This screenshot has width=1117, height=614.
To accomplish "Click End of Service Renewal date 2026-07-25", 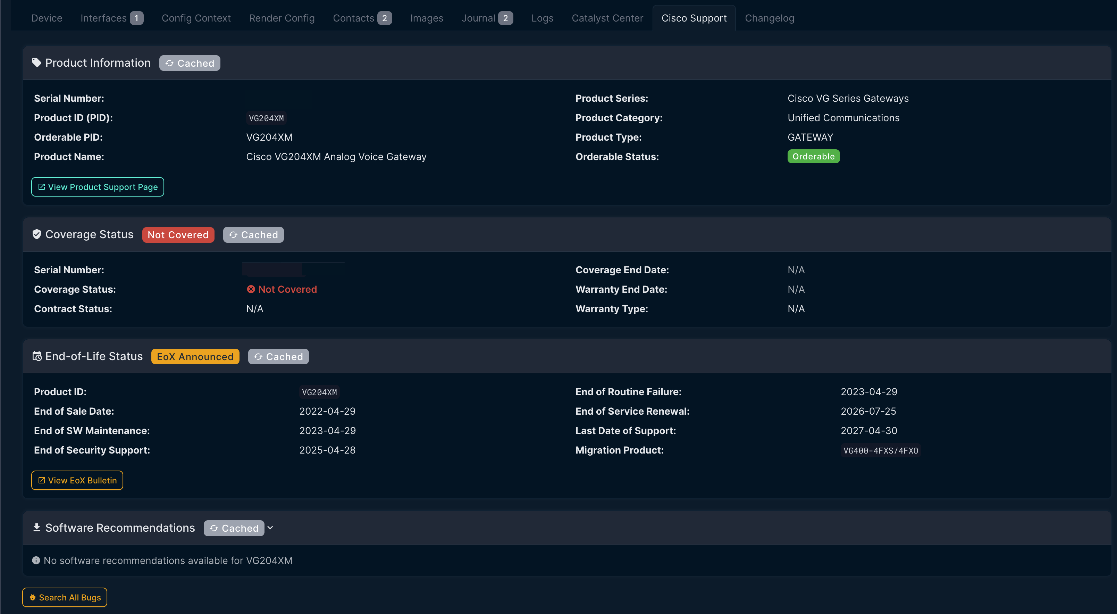I will pyautogui.click(x=868, y=411).
